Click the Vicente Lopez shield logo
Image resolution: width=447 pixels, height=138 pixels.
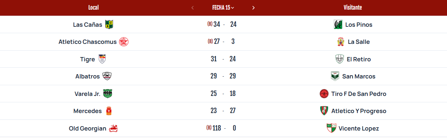pos(331,128)
